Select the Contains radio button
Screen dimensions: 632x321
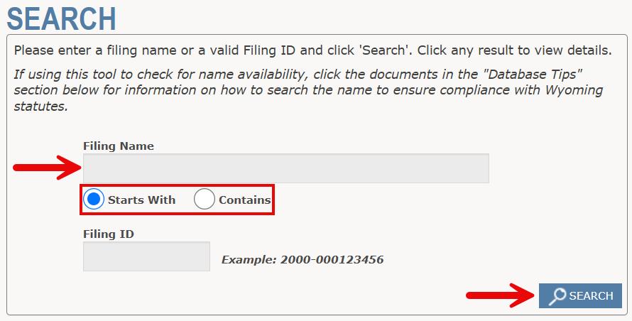pos(204,200)
